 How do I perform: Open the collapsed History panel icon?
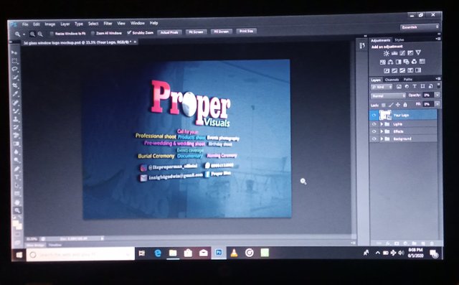[x=362, y=46]
